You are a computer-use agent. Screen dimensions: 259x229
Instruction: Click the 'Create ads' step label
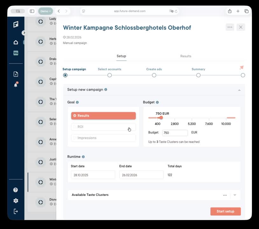(154, 69)
